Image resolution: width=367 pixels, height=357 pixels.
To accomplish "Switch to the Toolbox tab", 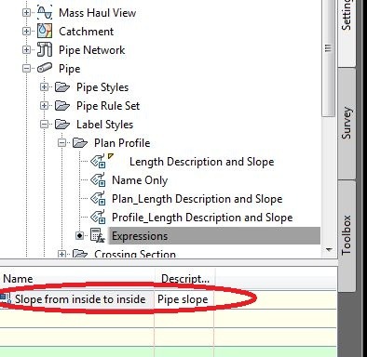I will tap(347, 235).
